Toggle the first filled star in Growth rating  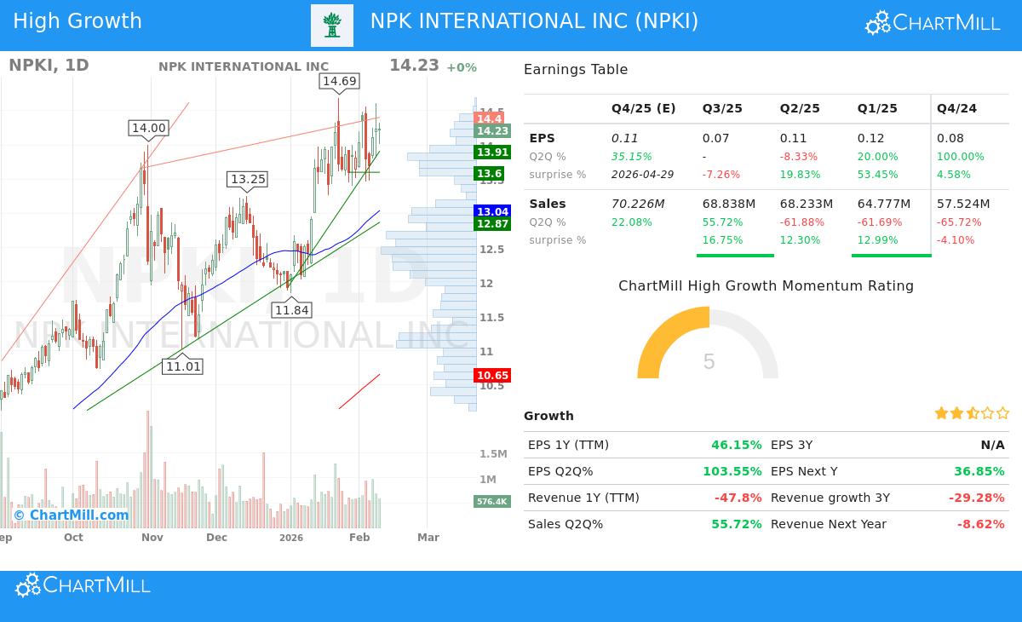[941, 412]
